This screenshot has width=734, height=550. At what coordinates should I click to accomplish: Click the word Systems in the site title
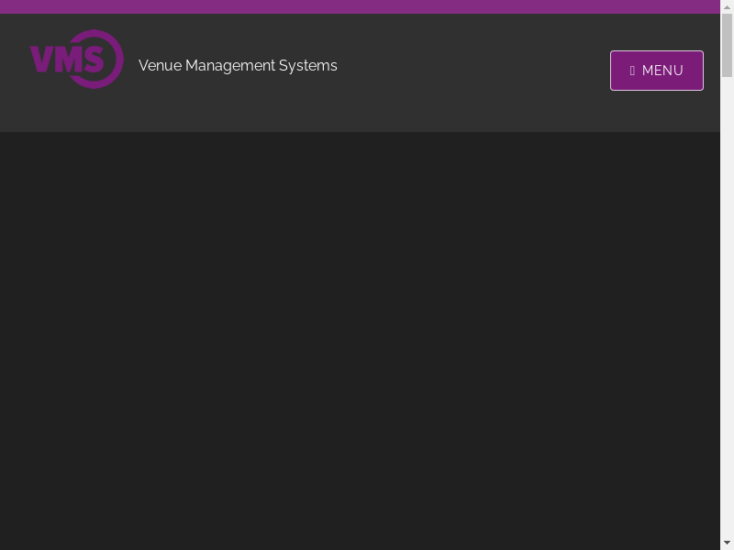click(308, 65)
